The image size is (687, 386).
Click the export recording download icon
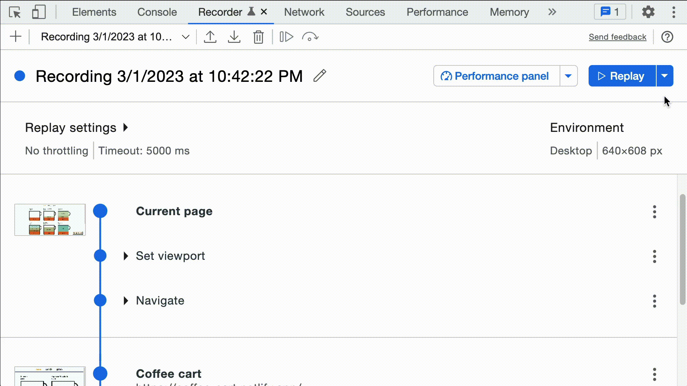pyautogui.click(x=234, y=37)
